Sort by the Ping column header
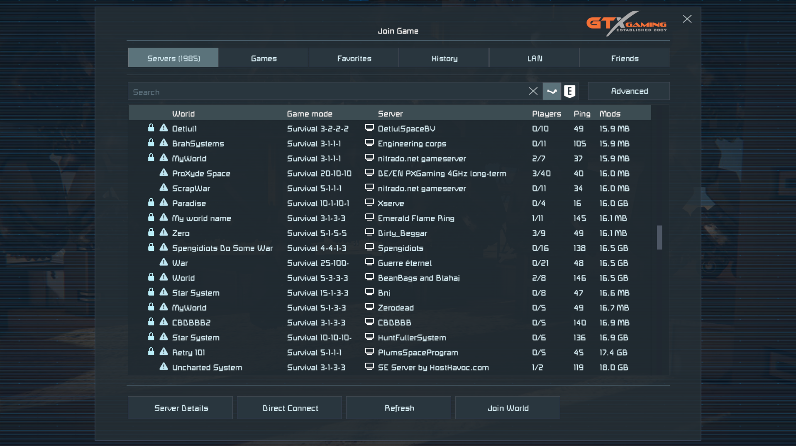The image size is (796, 446). pos(582,114)
